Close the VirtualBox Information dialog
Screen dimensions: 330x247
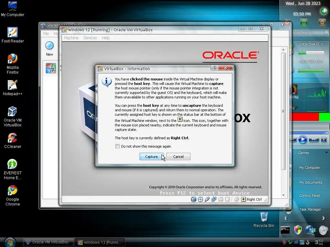[x=225, y=68]
